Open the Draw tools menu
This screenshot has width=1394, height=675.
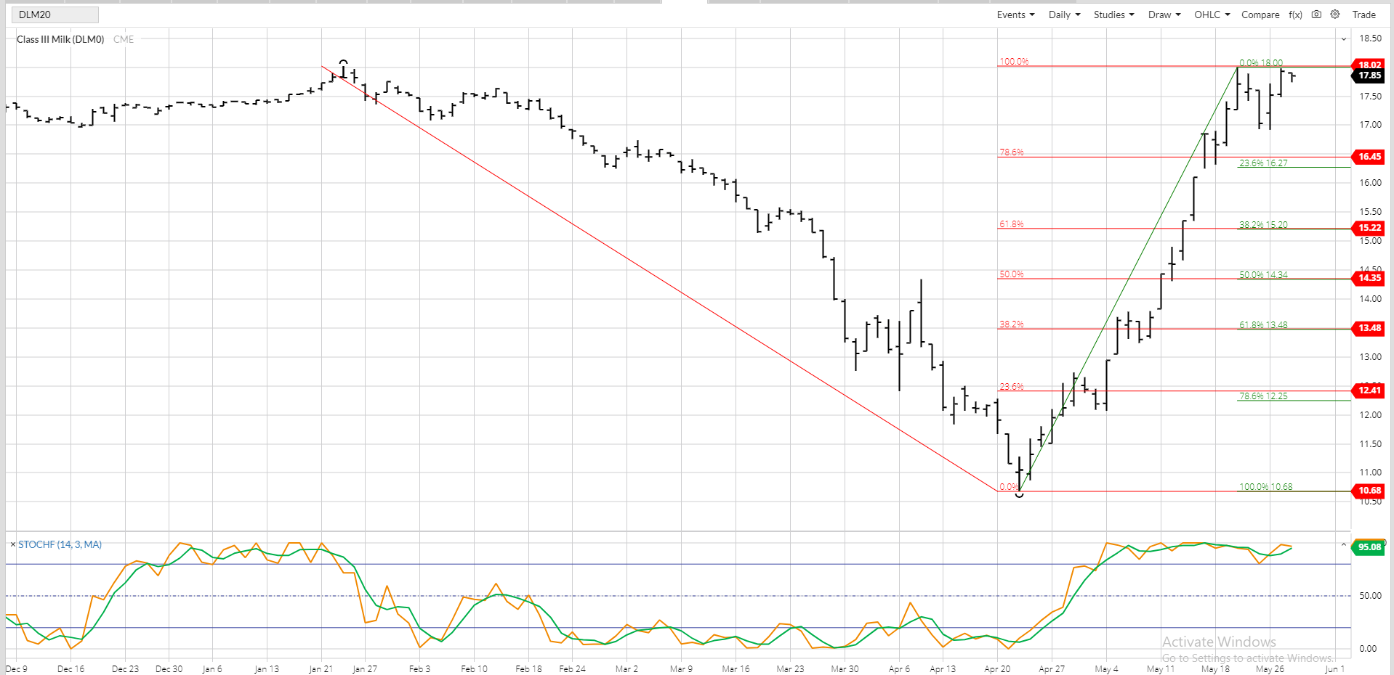pos(1164,15)
